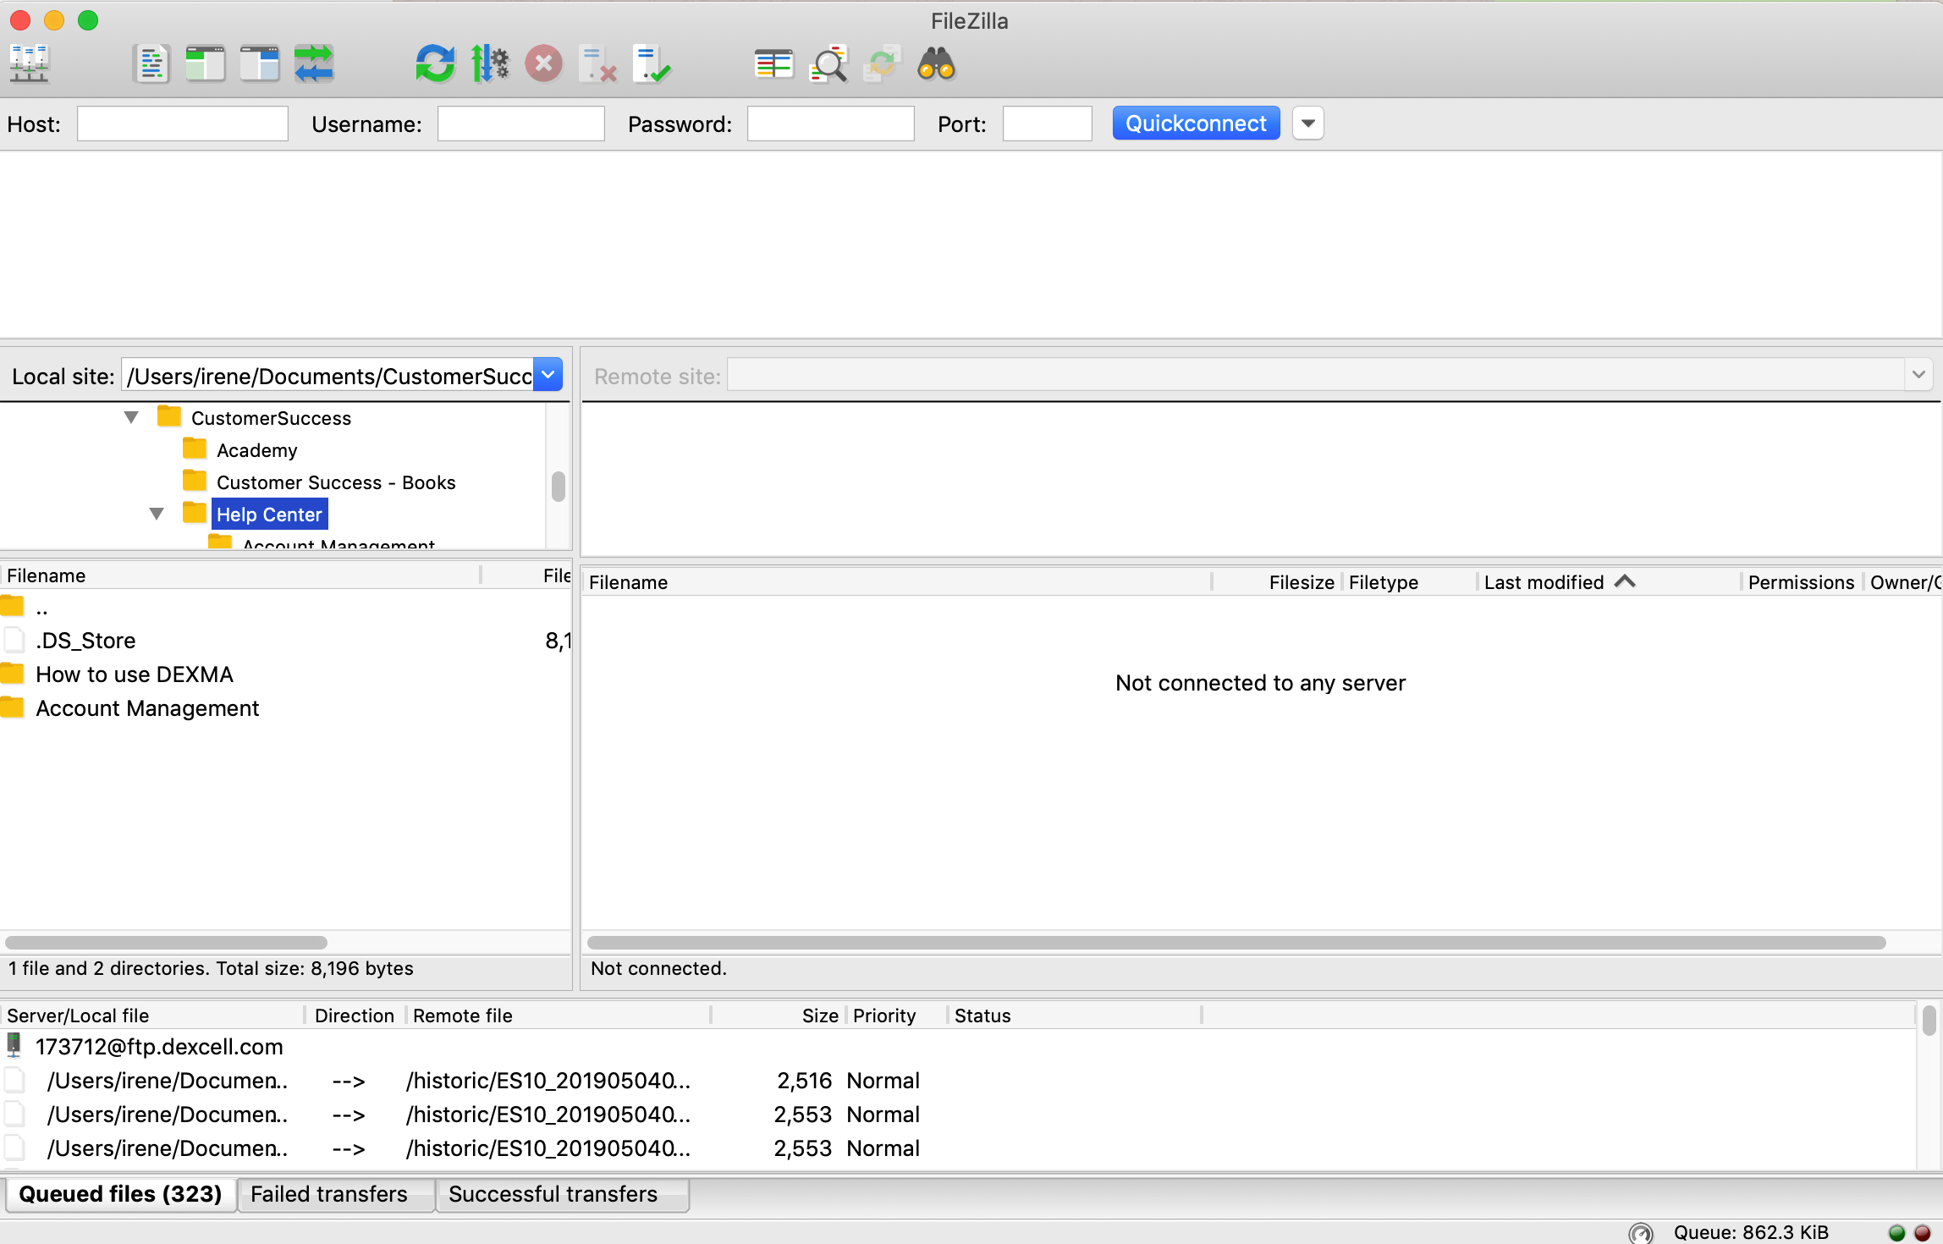The height and width of the screenshot is (1244, 1943).
Task: Open directory listing filters dialog icon
Action: pos(773,64)
